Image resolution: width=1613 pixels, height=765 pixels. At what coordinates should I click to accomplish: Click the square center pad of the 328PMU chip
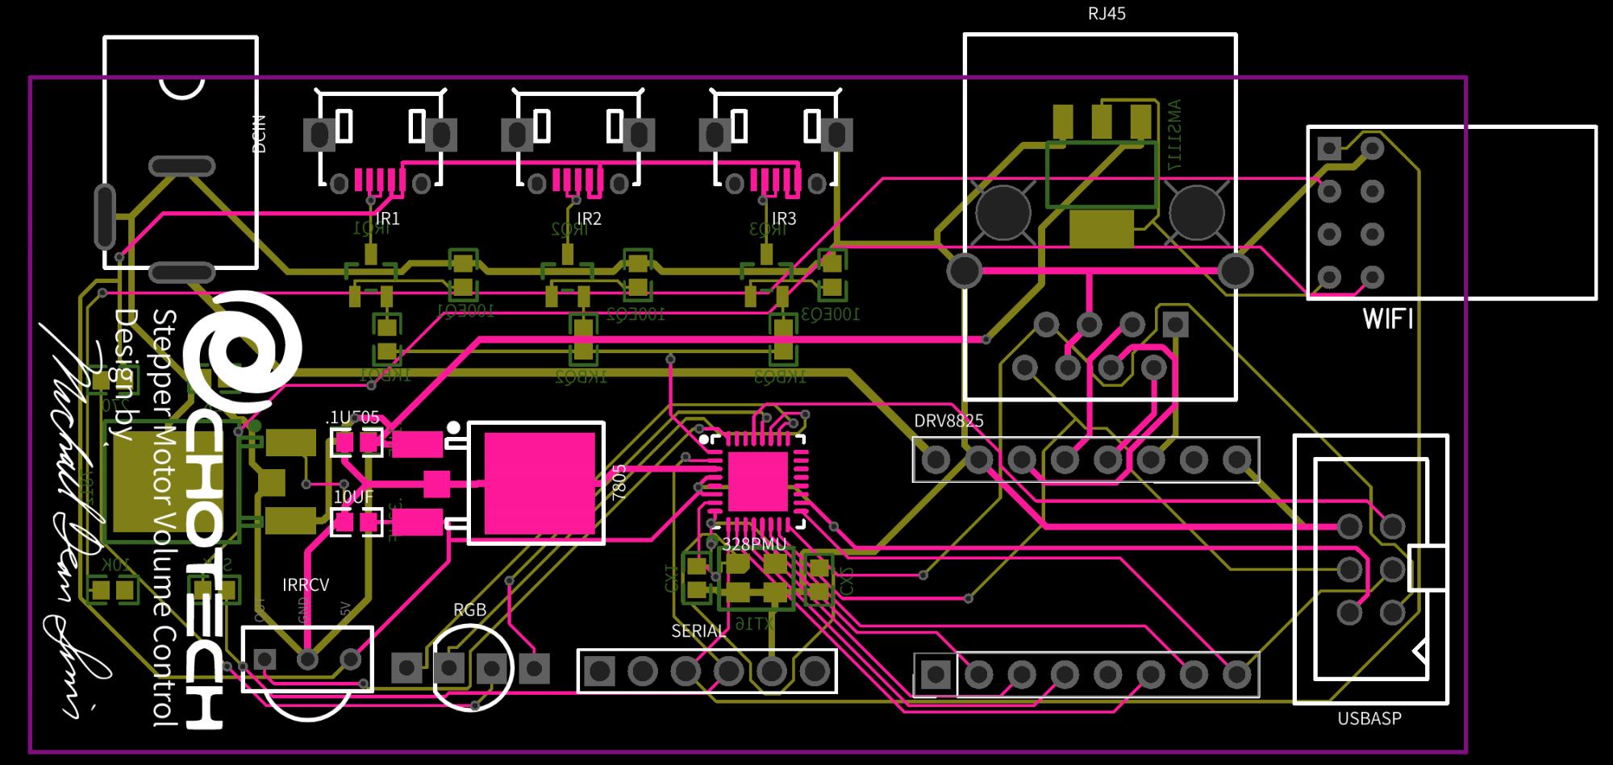point(757,482)
